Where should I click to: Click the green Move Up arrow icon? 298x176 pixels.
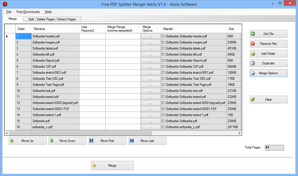pyautogui.click(x=12, y=141)
